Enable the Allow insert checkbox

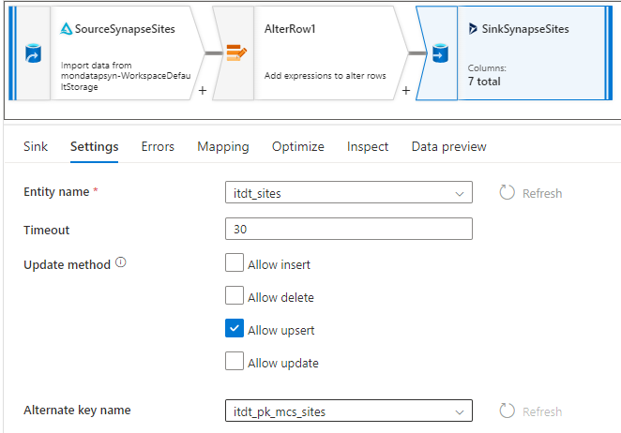point(235,263)
